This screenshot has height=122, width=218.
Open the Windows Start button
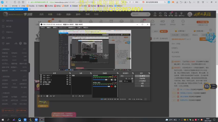(3, 120)
